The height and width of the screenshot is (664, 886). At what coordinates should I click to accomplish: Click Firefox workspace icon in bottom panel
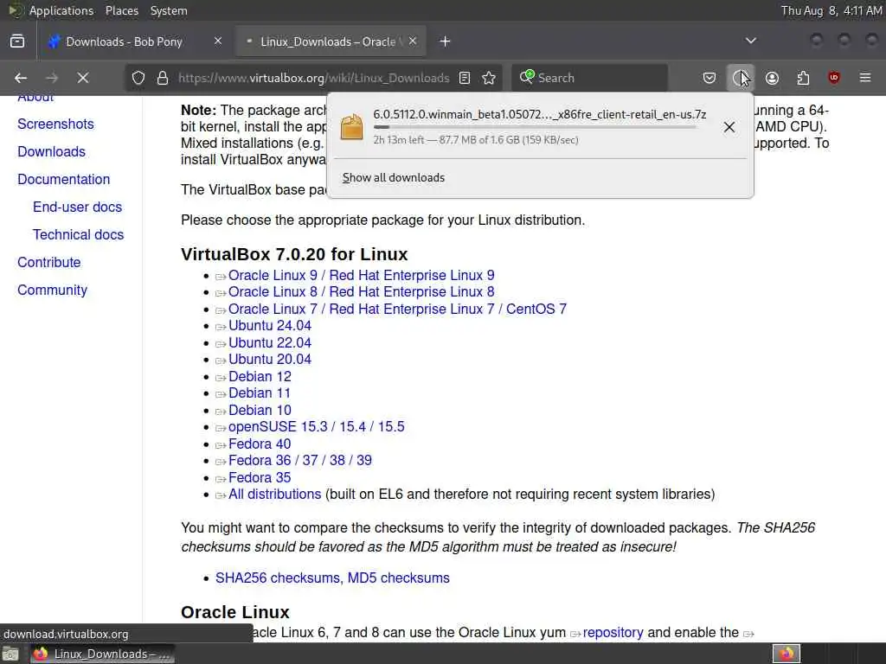786,654
